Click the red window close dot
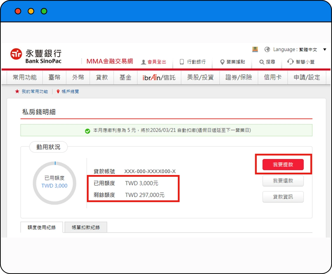This screenshot has width=332, height=274. click(18, 11)
